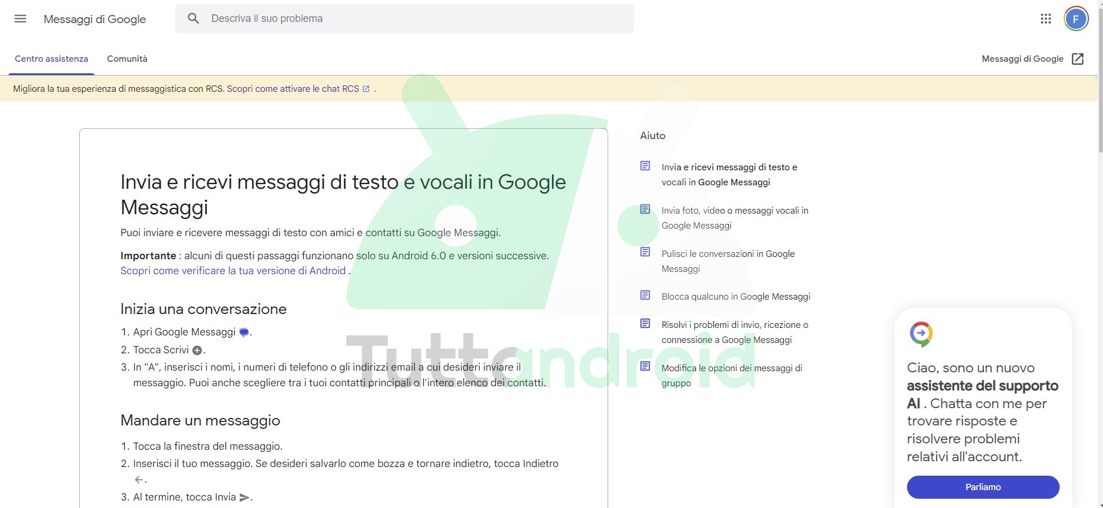Click the Inizia una conversazione heading
This screenshot has height=508, width=1103.
coord(203,309)
